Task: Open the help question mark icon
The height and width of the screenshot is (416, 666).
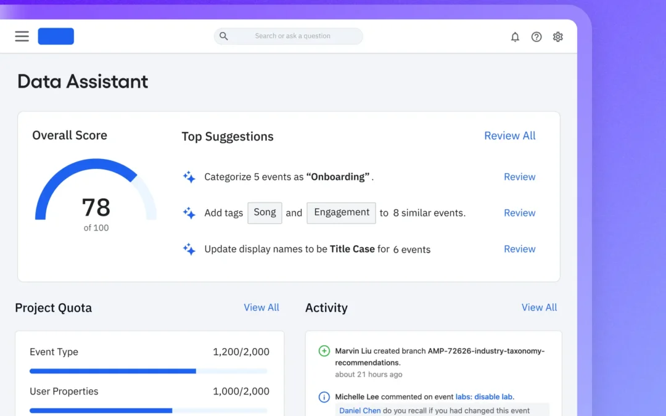Action: (536, 36)
